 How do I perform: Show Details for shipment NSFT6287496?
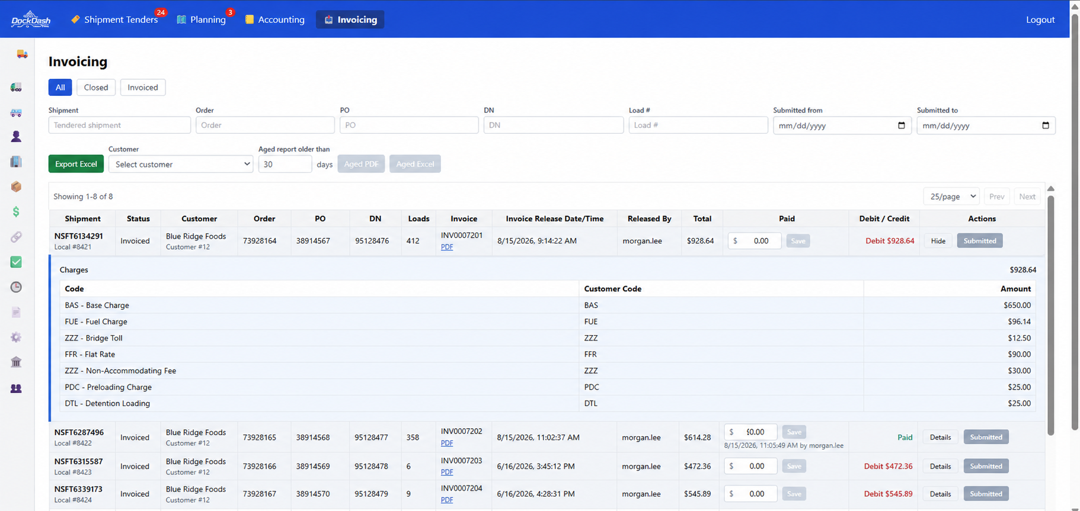click(940, 438)
